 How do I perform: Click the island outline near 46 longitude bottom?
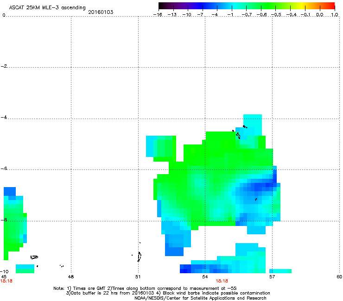click(34, 257)
